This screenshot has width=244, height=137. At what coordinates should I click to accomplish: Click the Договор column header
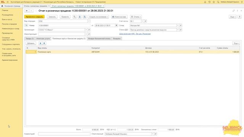pos(171,48)
